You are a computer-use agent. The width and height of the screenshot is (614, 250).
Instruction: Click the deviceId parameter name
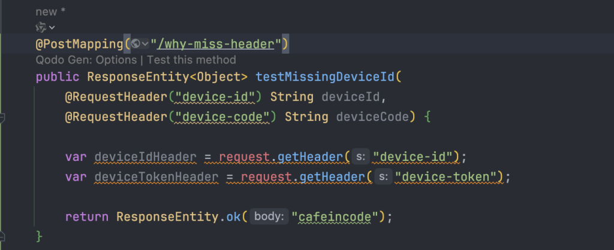coord(351,97)
